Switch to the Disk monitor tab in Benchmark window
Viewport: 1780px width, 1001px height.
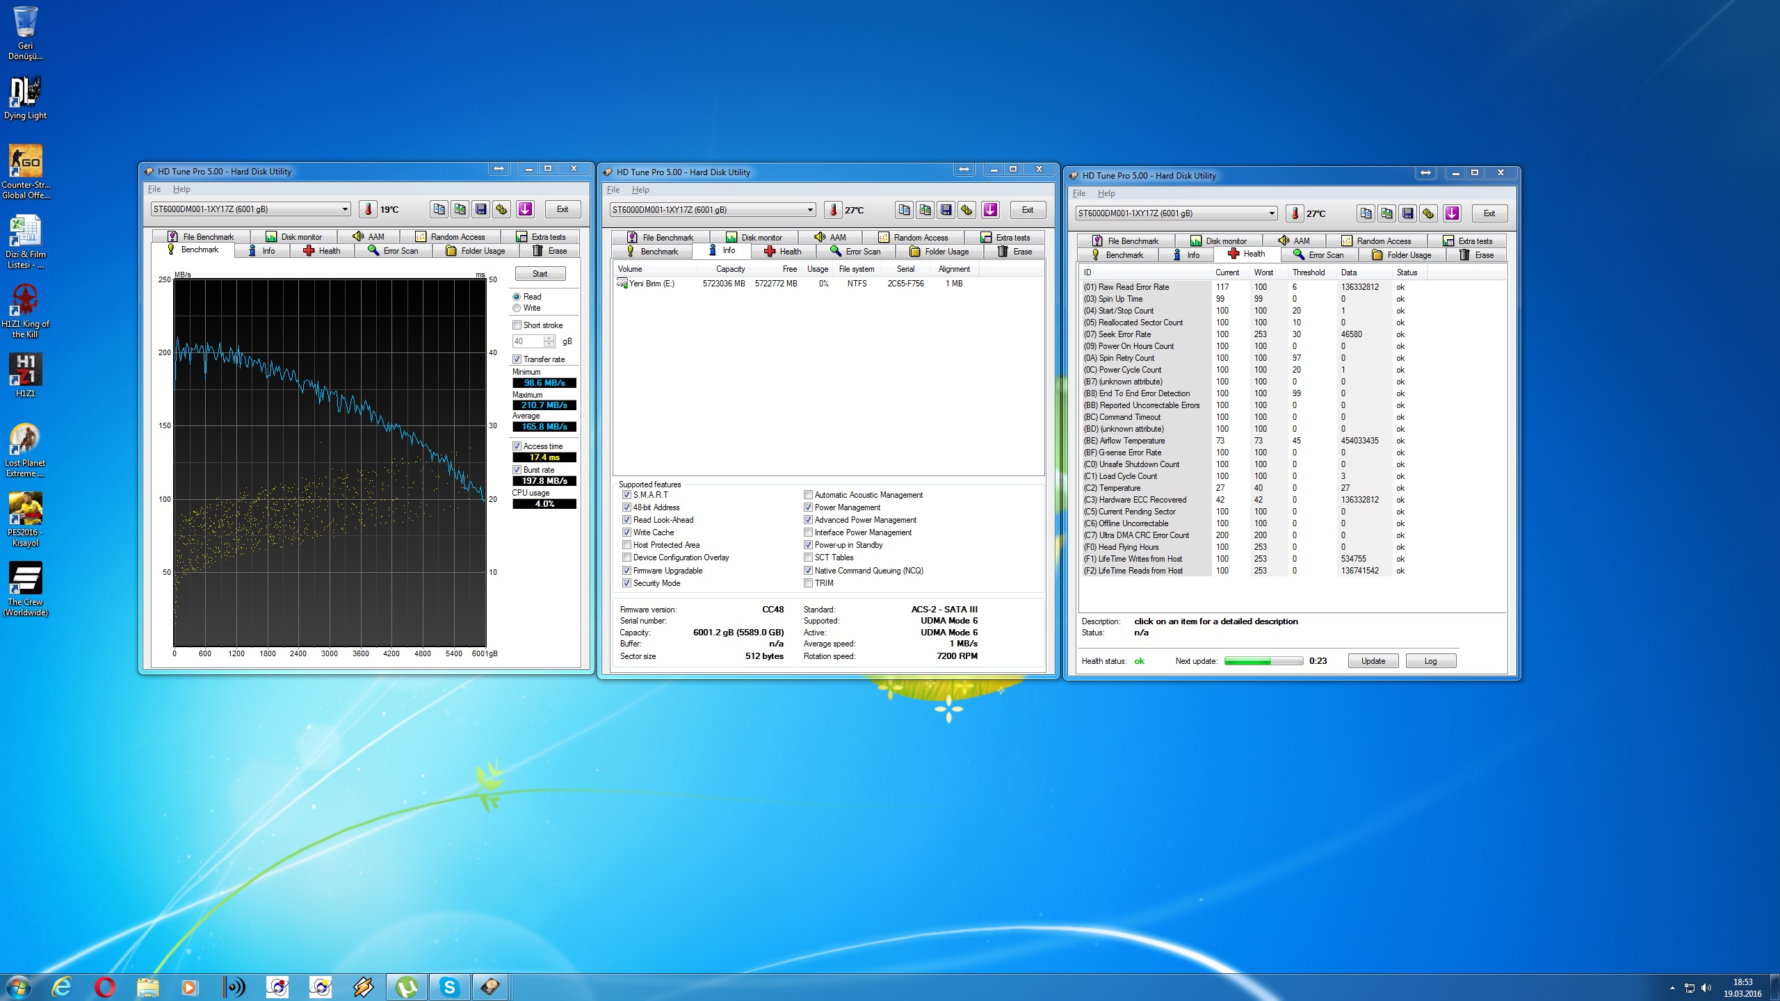[293, 237]
